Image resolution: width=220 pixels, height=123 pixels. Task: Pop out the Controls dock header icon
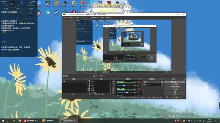184,79
